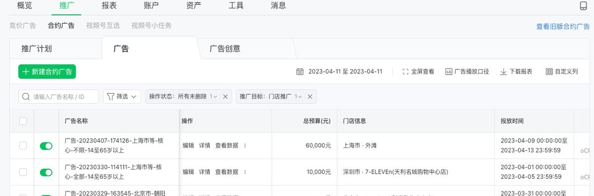
Task: Click the 10,000元 budget cell
Action: coord(319,172)
